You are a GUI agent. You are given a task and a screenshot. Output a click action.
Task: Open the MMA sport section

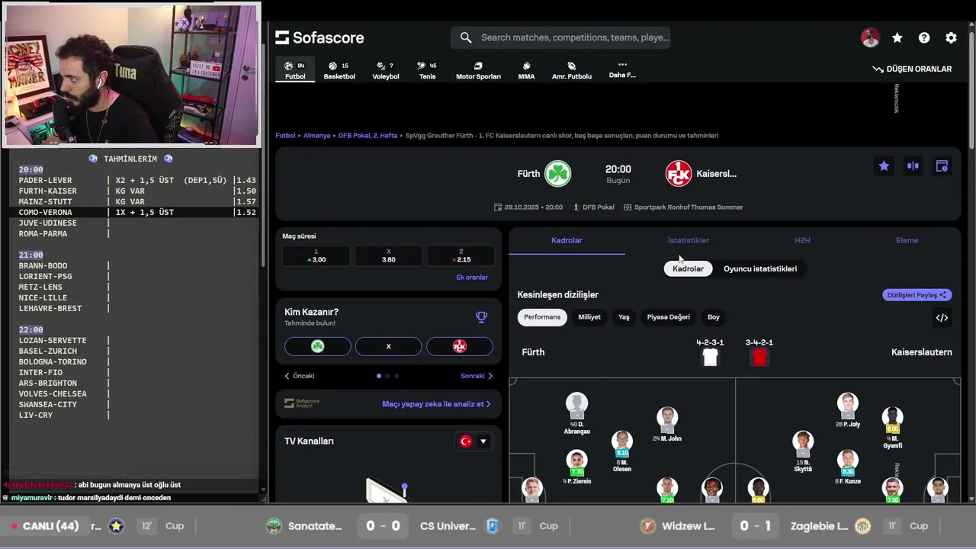coord(526,70)
